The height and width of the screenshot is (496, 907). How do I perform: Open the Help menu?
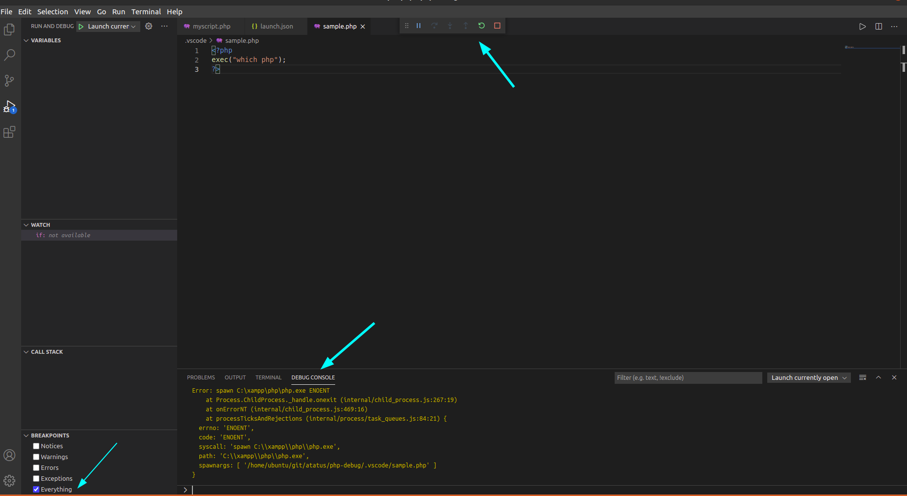(x=174, y=11)
